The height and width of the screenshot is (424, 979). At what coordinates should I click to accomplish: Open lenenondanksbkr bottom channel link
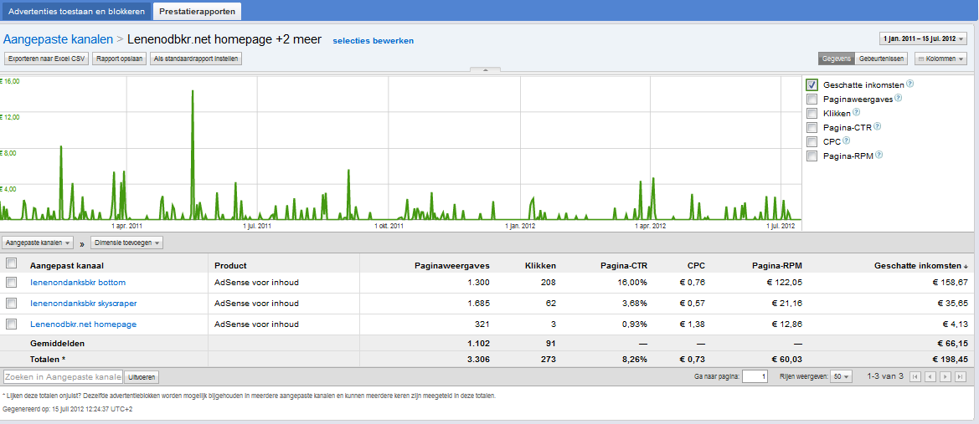[78, 283]
